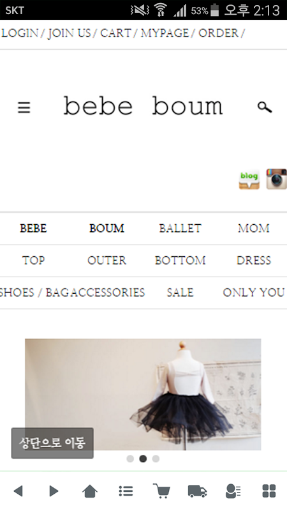Open the Naver blog icon
287x511 pixels.
(x=249, y=179)
